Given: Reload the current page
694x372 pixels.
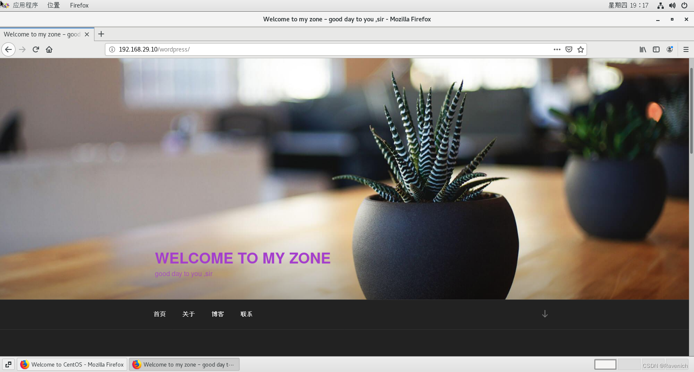Looking at the screenshot, I should [36, 49].
